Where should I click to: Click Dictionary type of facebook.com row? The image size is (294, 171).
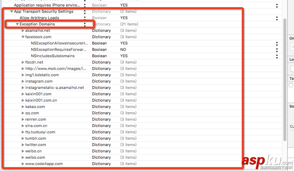pyautogui.click(x=101, y=37)
